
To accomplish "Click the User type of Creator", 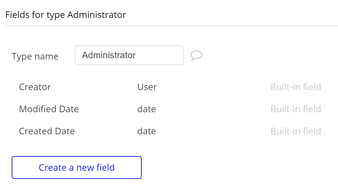I will [x=147, y=87].
